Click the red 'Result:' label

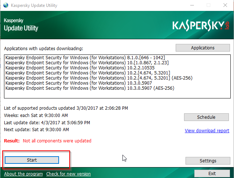click(x=12, y=141)
